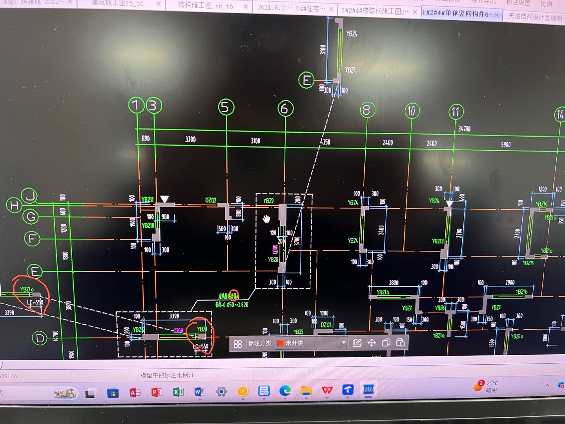Close the 结构施工图_t6_t6 tab

[x=246, y=6]
